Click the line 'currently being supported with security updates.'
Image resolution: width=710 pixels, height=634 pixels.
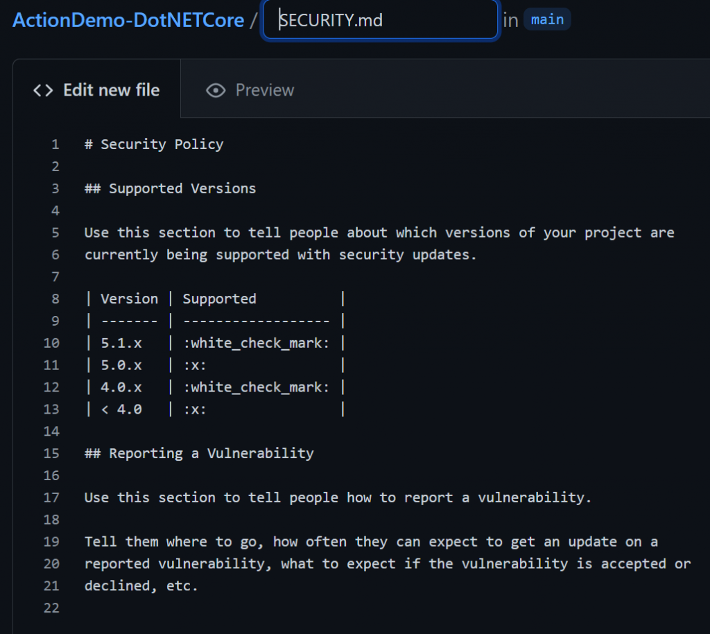pyautogui.click(x=281, y=255)
